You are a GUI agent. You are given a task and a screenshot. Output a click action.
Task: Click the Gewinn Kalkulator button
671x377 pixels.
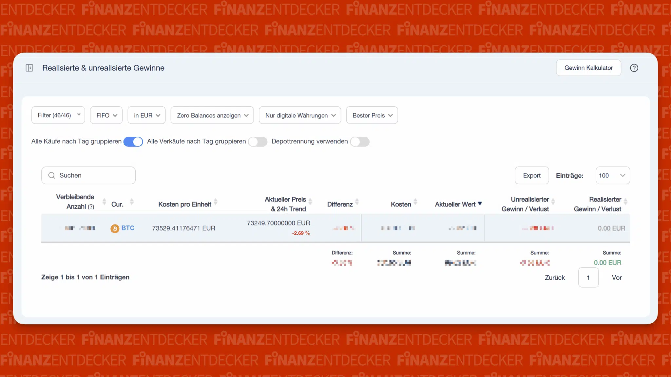(x=588, y=68)
